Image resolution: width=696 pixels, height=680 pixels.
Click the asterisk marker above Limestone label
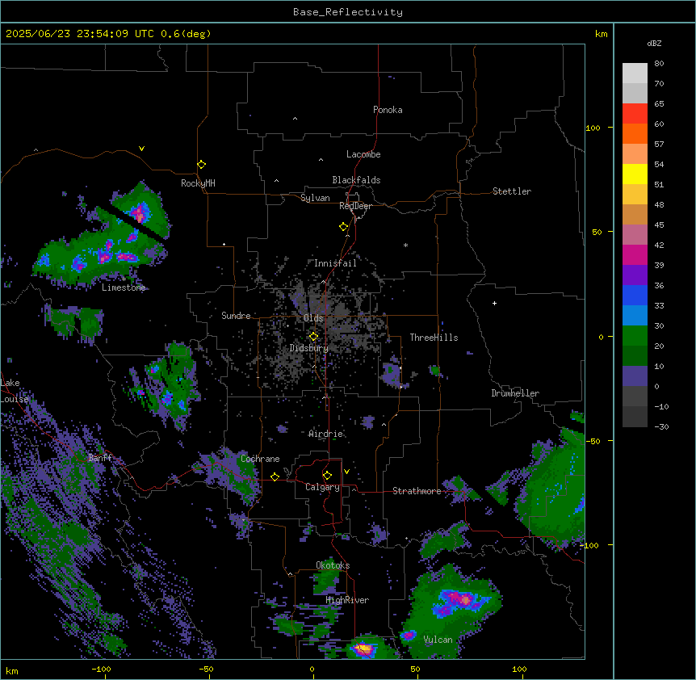click(x=124, y=279)
